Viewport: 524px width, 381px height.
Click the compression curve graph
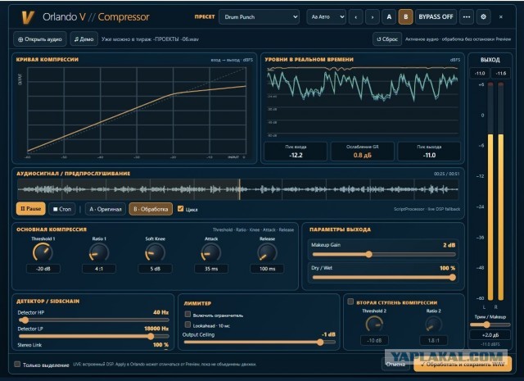click(x=137, y=111)
